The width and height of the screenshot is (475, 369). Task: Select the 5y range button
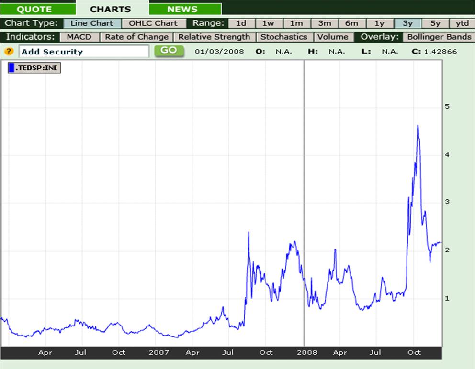click(x=435, y=23)
